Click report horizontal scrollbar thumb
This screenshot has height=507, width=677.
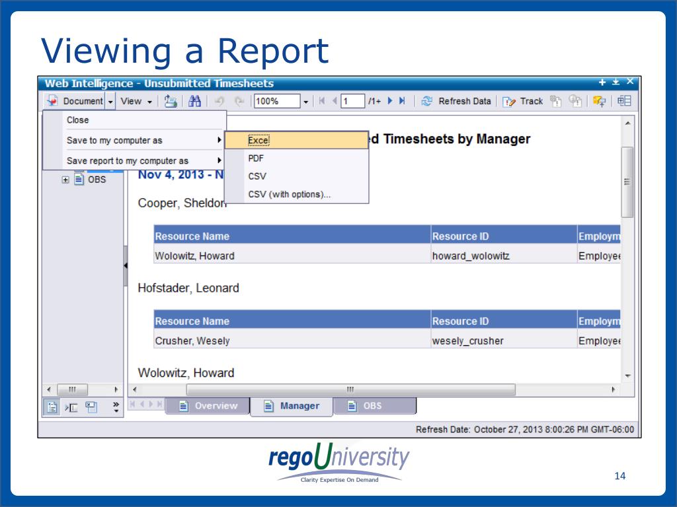[350, 389]
